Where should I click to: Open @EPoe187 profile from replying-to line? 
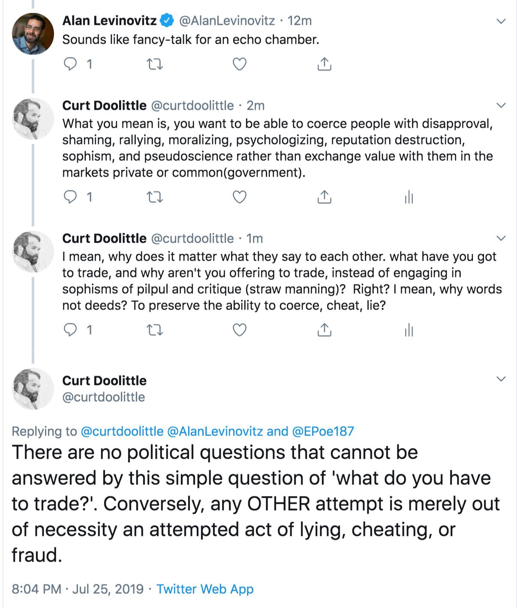323,431
